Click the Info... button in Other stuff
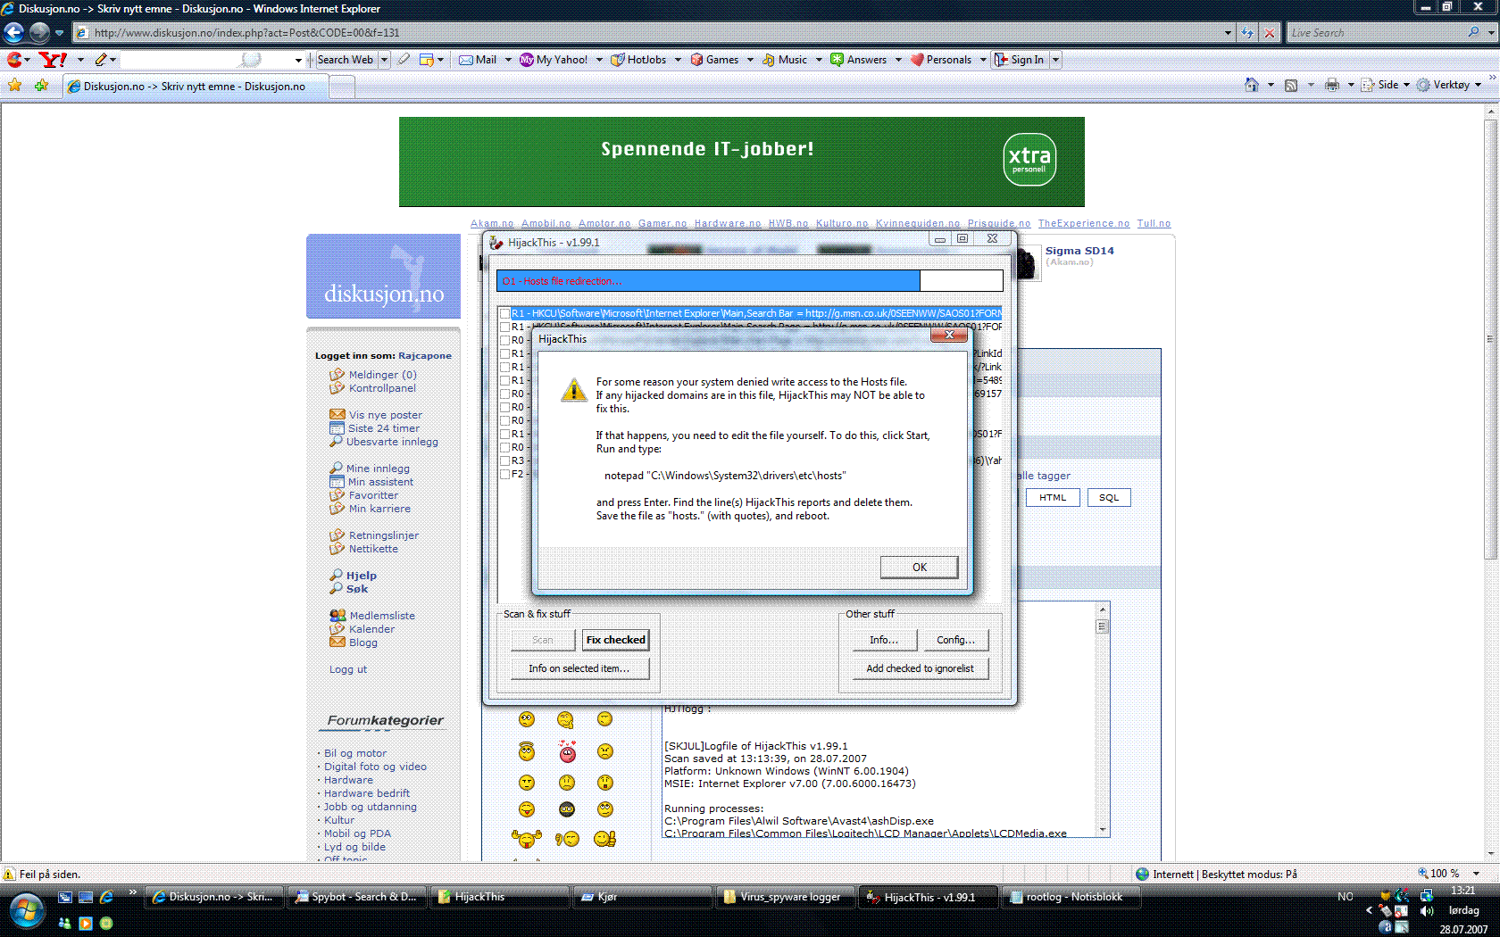1500x937 pixels. click(884, 640)
